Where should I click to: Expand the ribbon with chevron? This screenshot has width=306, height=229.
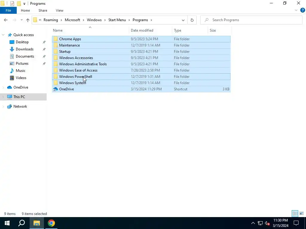pos(296,10)
